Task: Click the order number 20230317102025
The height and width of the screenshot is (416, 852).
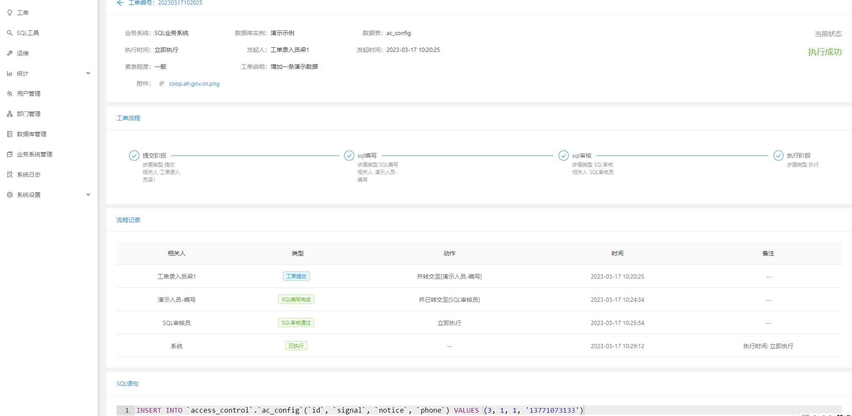Action: click(x=180, y=3)
